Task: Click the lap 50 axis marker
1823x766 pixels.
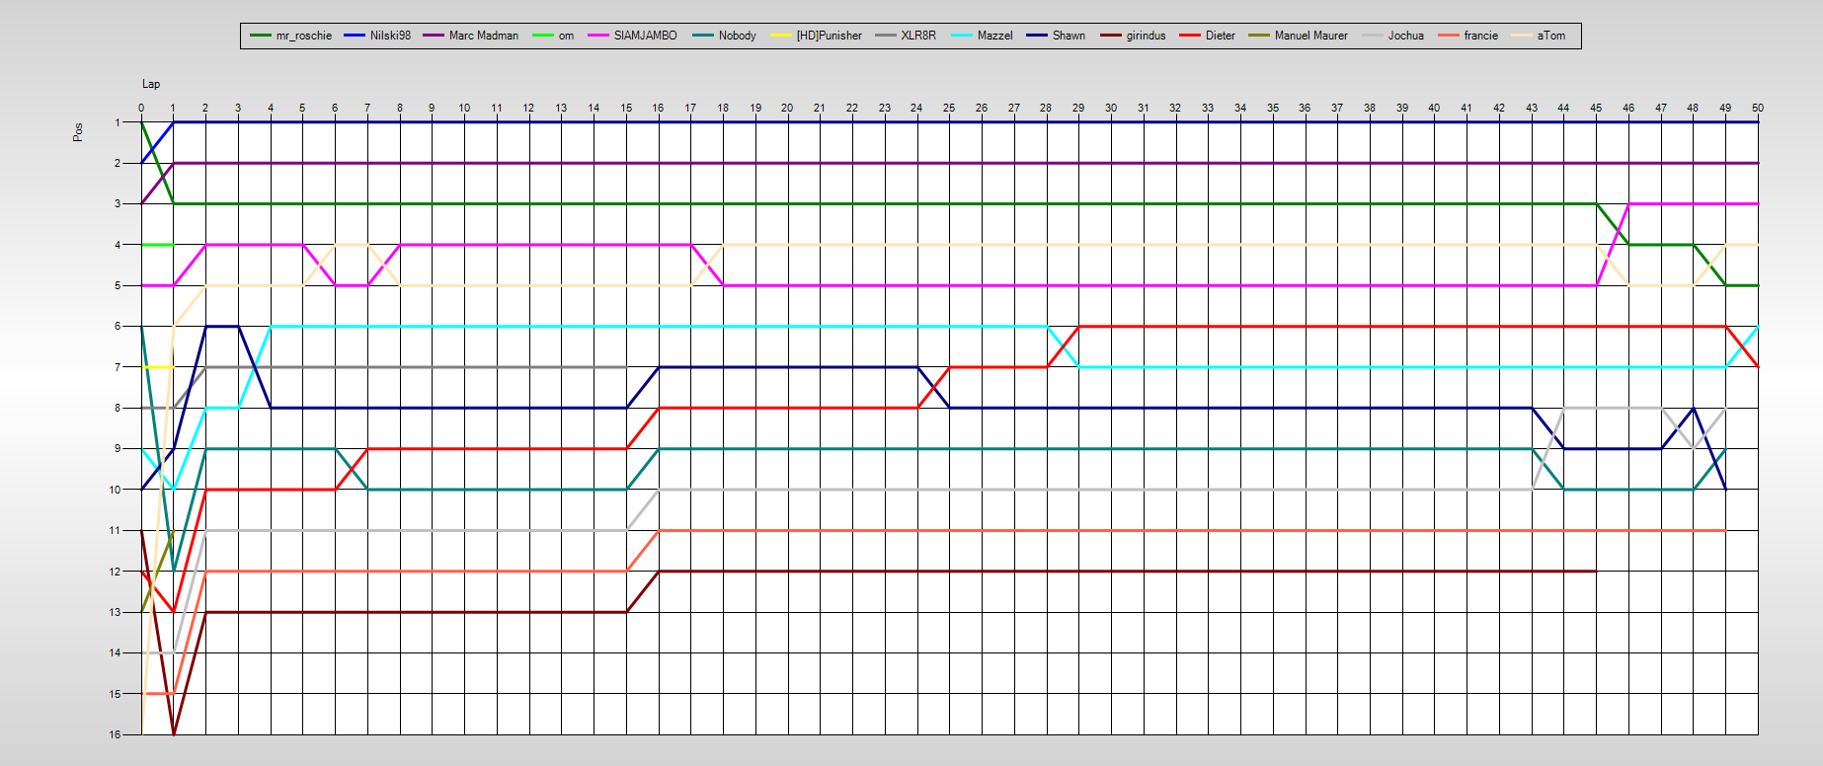Action: click(x=1757, y=108)
